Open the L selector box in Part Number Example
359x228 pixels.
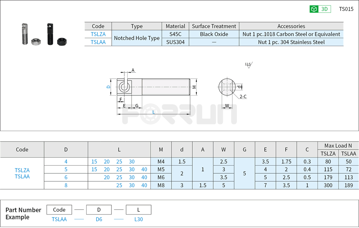[x=138, y=209]
